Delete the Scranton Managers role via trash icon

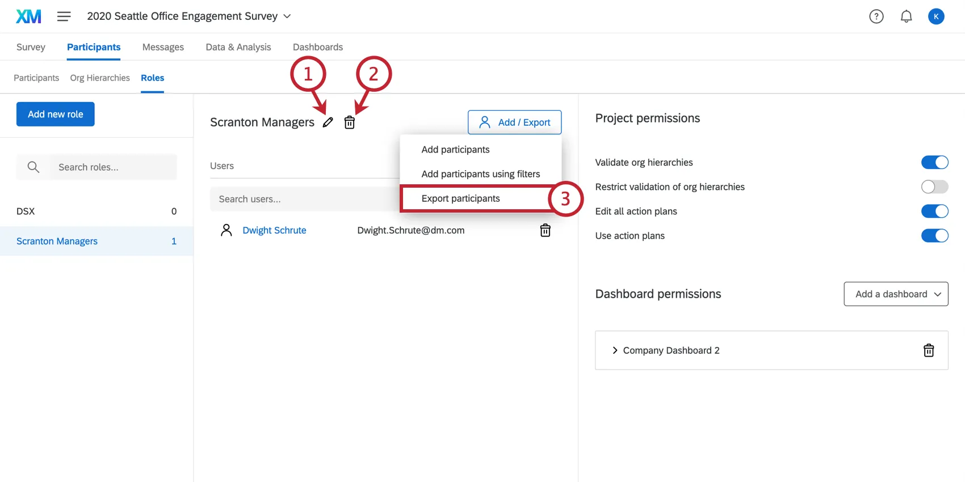click(350, 122)
